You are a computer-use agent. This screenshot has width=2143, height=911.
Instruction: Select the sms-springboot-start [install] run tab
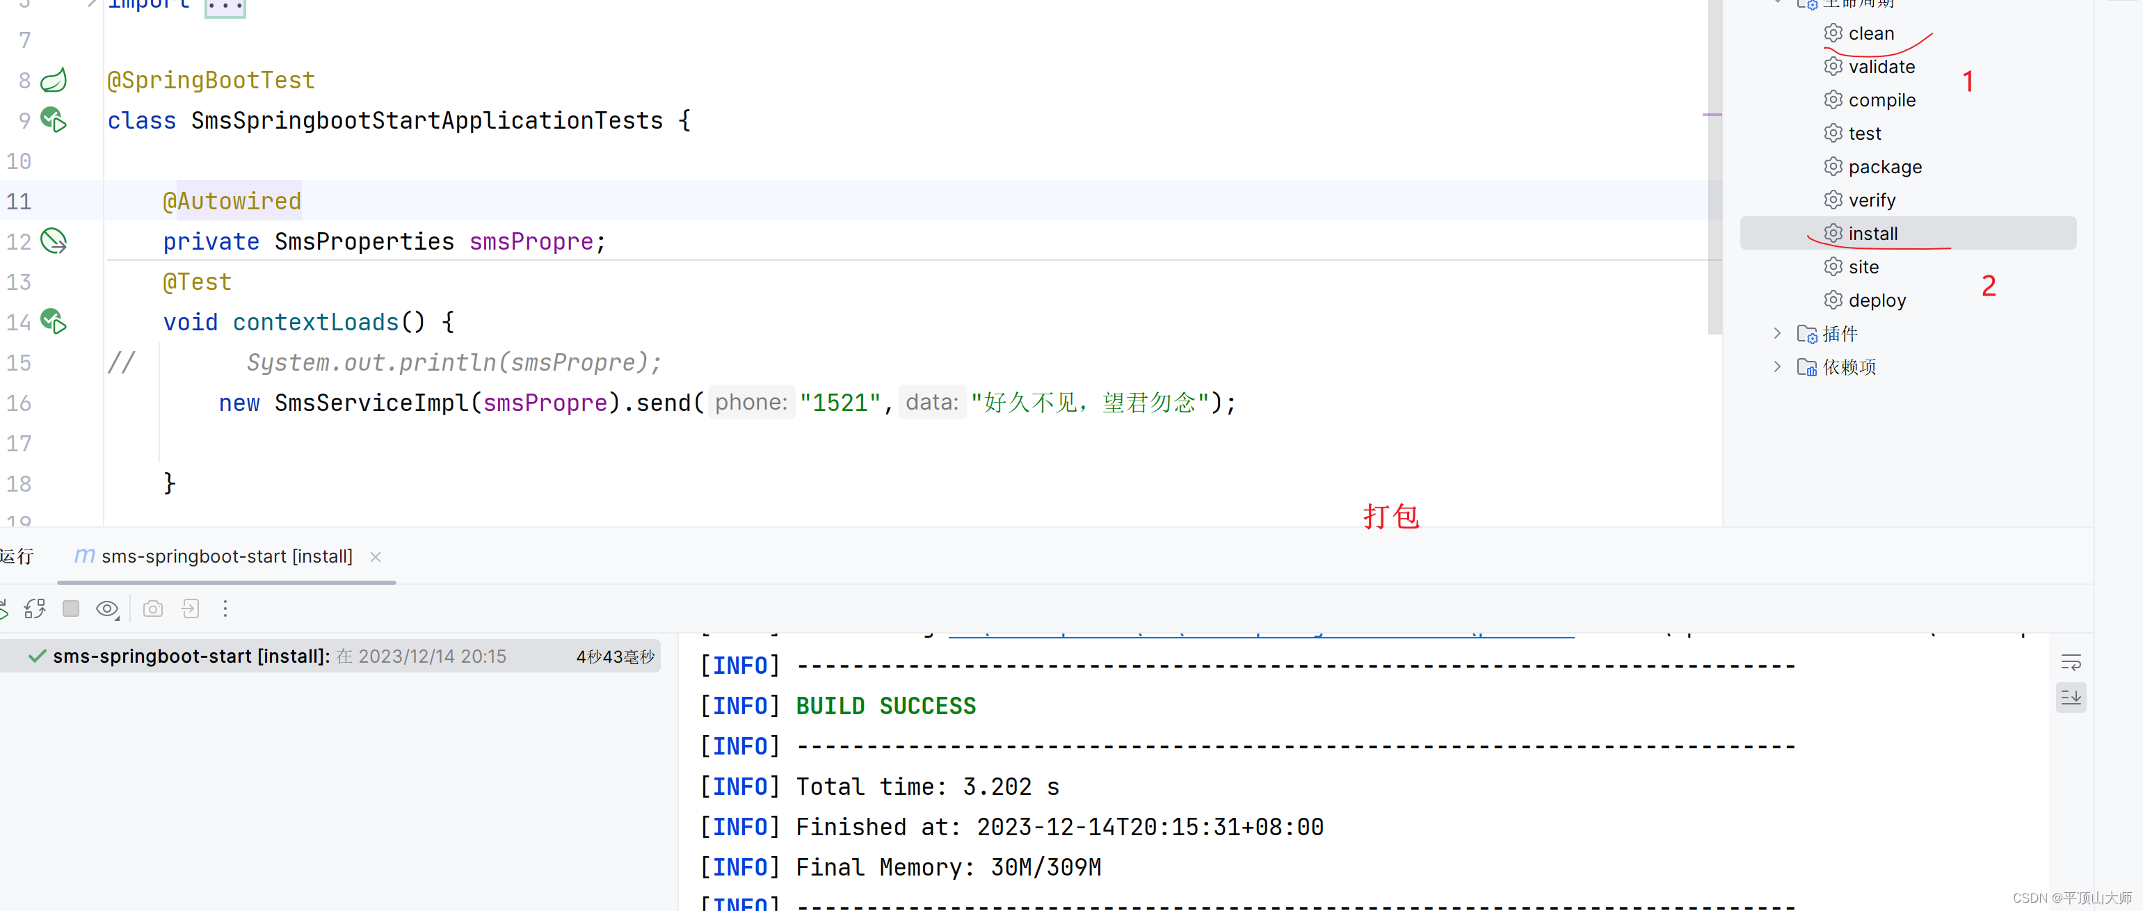[x=225, y=556]
